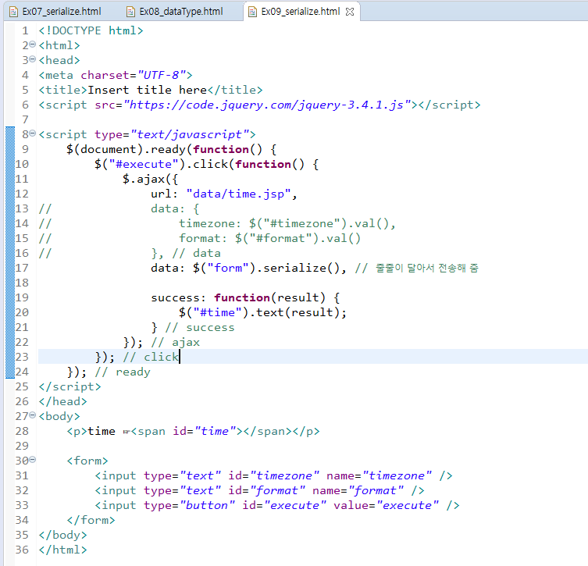Screen dimensions: 588x566
Task: Collapse the html tag fold on line 2
Action: [33, 44]
